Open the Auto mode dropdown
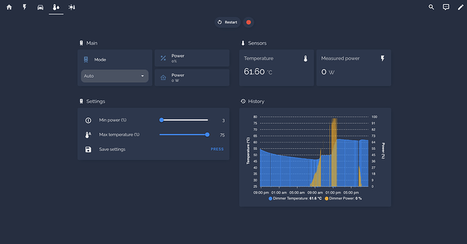The height and width of the screenshot is (244, 467). point(114,76)
